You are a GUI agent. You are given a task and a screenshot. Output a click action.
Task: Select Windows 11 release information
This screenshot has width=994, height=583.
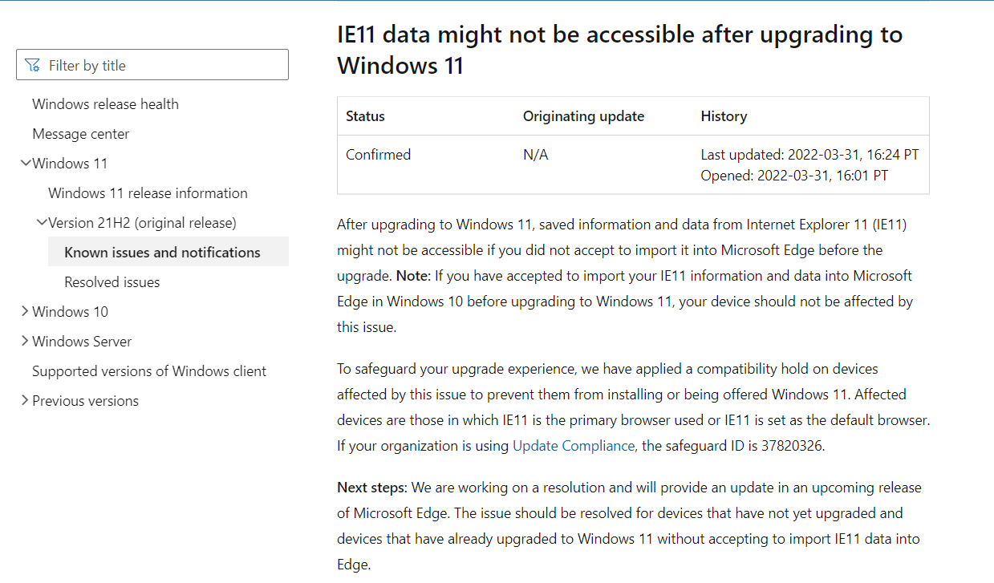click(x=148, y=192)
